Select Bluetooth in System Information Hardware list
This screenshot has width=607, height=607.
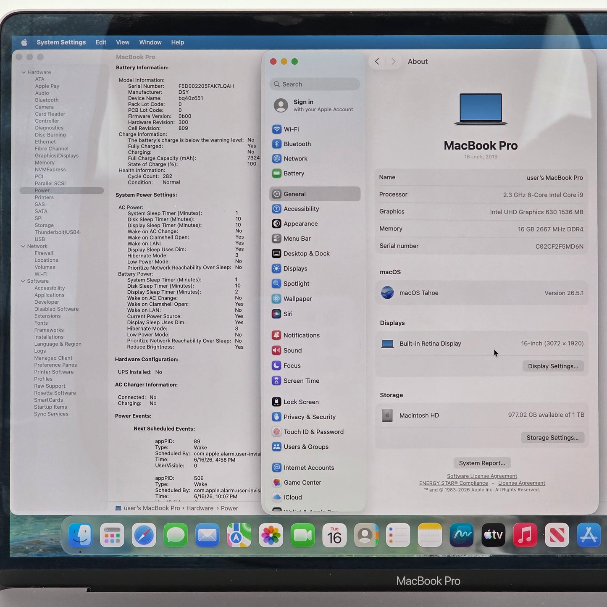47,100
